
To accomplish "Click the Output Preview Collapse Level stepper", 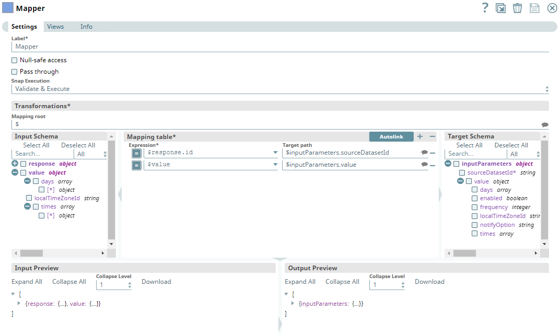I will [403, 285].
